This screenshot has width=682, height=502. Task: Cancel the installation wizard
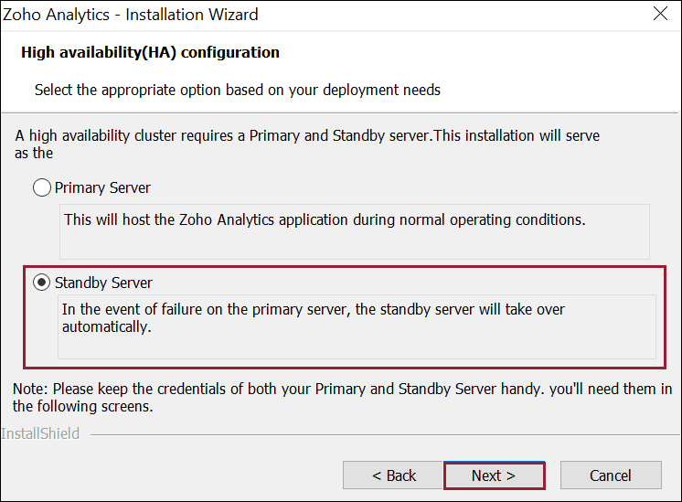click(610, 475)
